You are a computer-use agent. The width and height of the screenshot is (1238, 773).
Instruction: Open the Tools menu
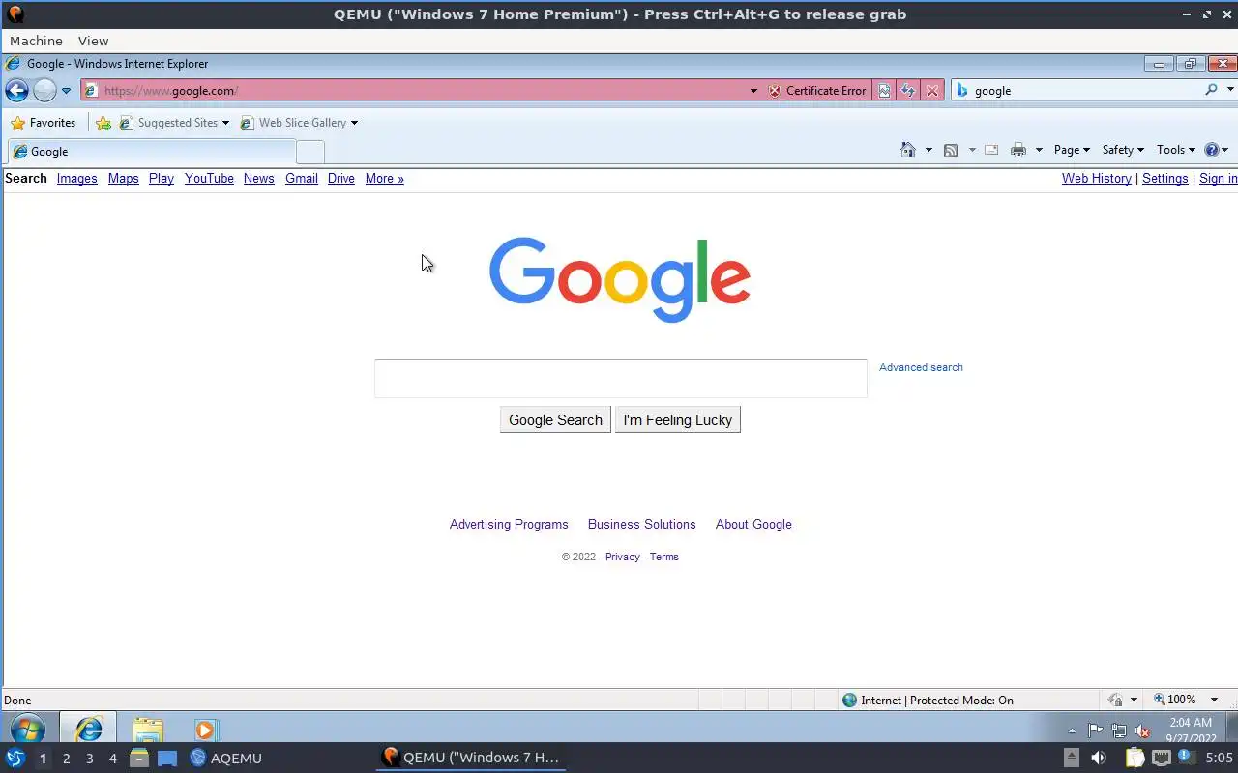coord(1175,150)
